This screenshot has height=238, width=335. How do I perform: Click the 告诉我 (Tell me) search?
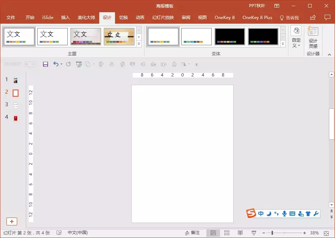(289, 18)
